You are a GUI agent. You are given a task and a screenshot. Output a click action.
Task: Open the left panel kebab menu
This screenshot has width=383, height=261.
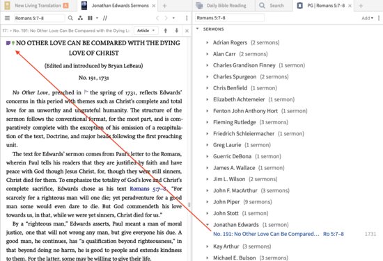click(187, 18)
